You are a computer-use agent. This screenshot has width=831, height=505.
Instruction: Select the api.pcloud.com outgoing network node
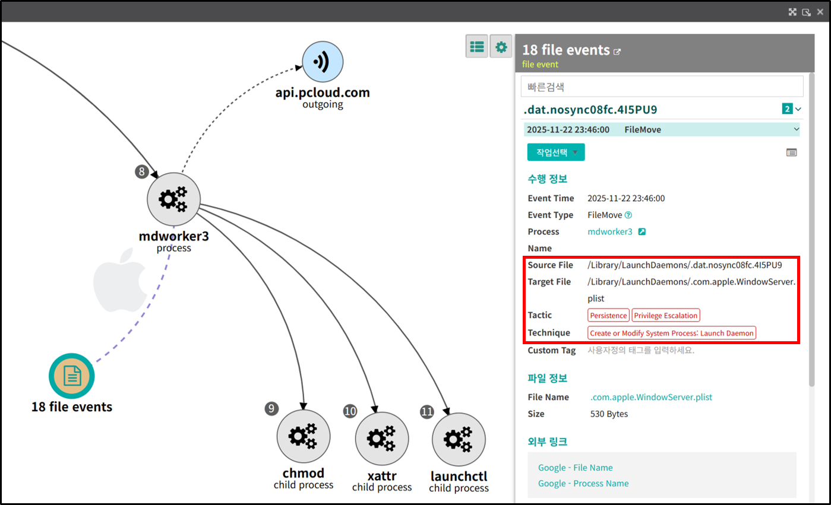coord(323,62)
